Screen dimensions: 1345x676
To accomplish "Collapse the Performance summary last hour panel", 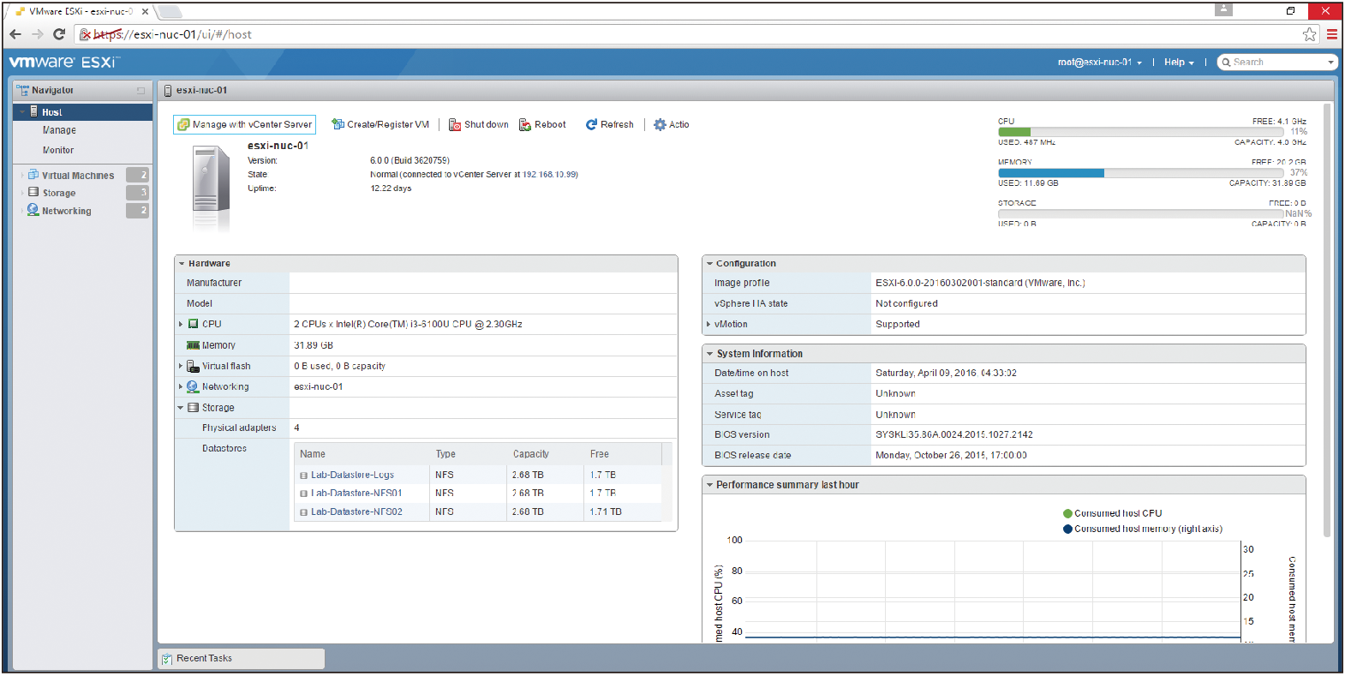I will pos(709,485).
